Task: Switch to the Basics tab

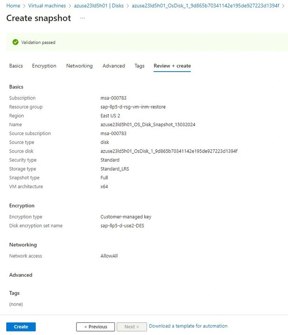Action: click(x=16, y=66)
